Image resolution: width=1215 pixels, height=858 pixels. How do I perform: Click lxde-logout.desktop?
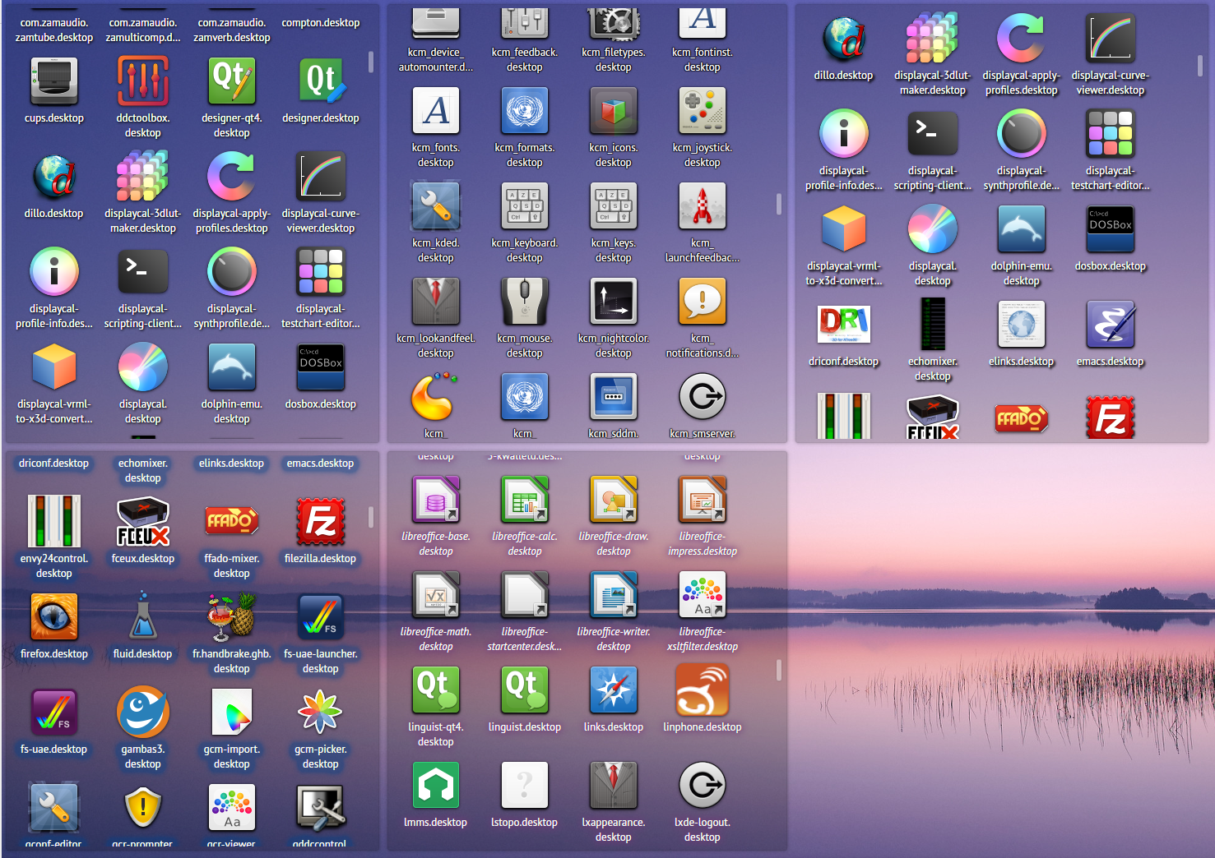(x=703, y=786)
